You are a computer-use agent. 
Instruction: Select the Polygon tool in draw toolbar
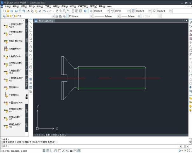(31, 35)
